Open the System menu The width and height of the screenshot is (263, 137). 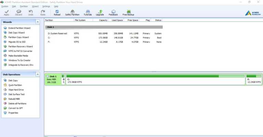(5, 6)
